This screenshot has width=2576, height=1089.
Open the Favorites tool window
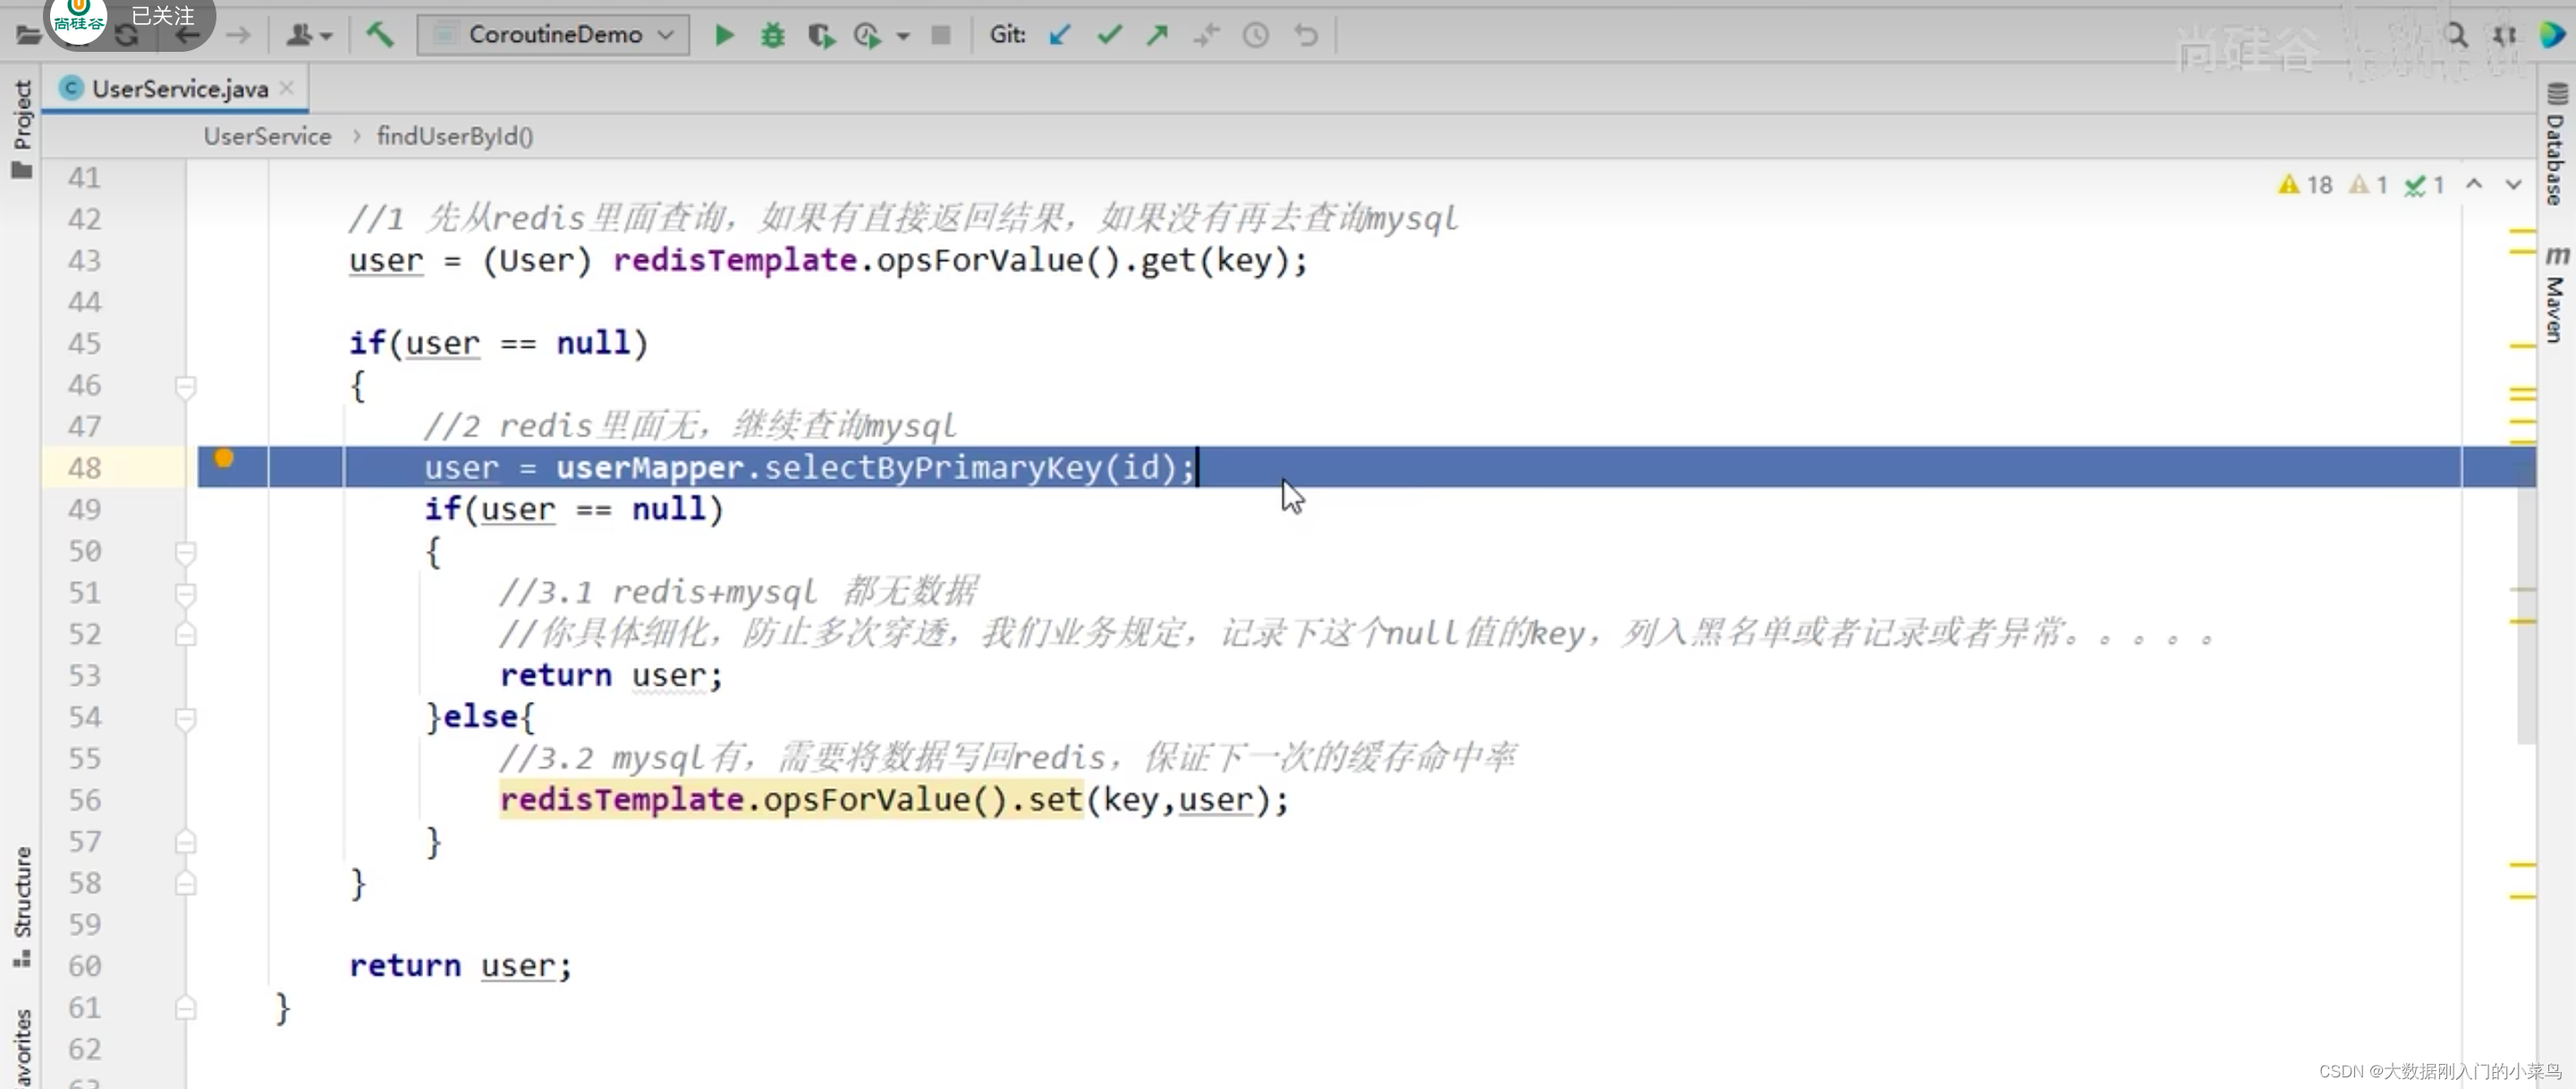tap(22, 1047)
